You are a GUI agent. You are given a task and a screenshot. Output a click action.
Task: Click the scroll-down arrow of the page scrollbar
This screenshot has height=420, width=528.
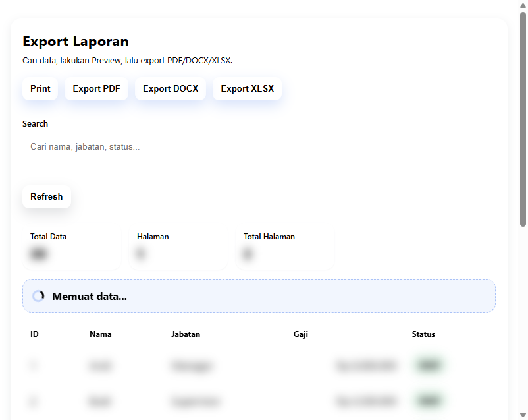523,415
